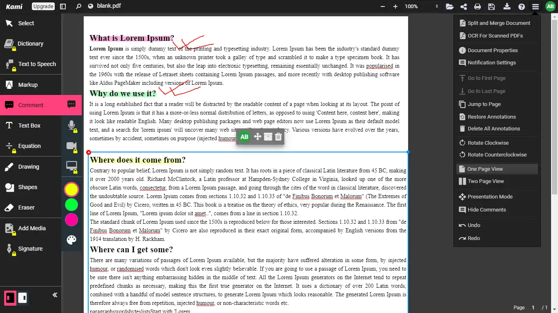Select Rotate Counterclockwise
The image size is (558, 313).
pos(497,155)
